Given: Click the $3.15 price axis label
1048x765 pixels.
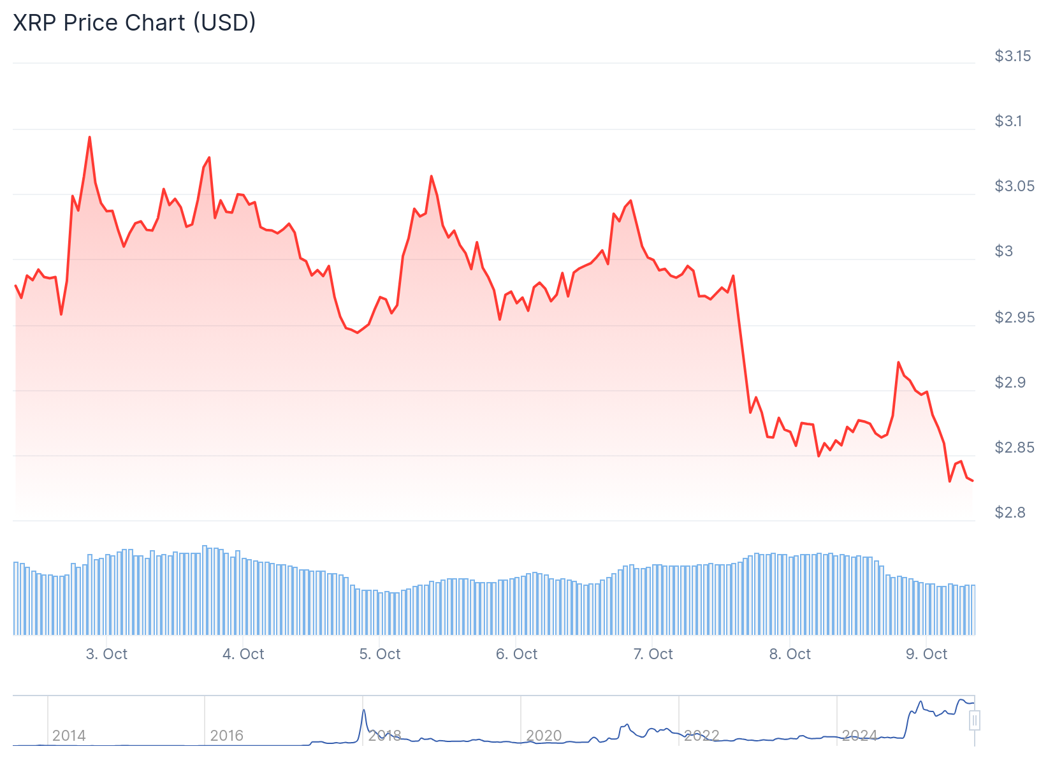Looking at the screenshot, I should click(1012, 56).
